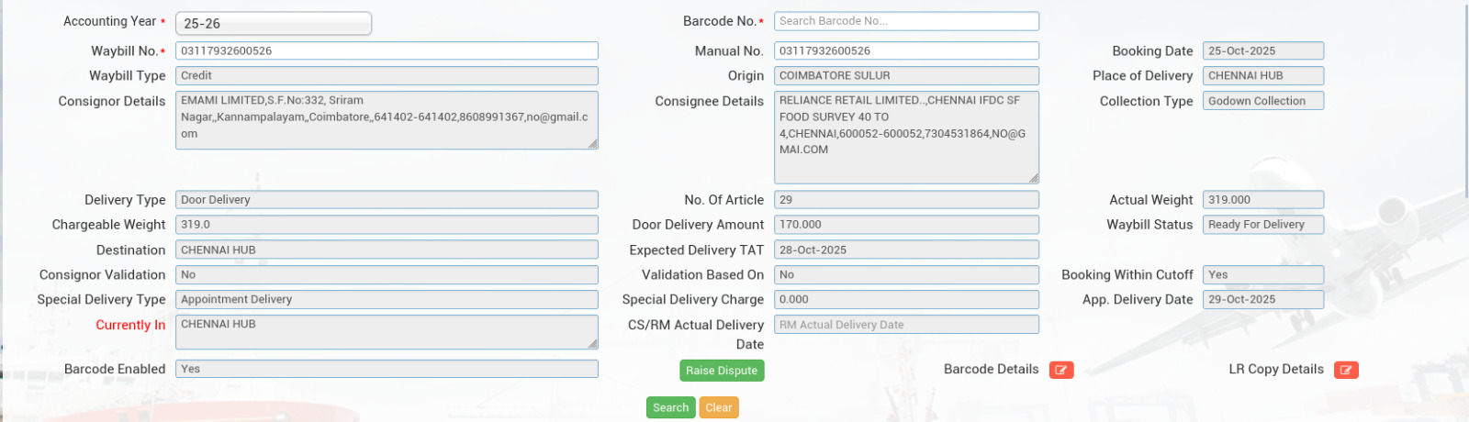Open LR Copy Details edit icon
Screen dimensions: 1469x422
(x=1346, y=370)
